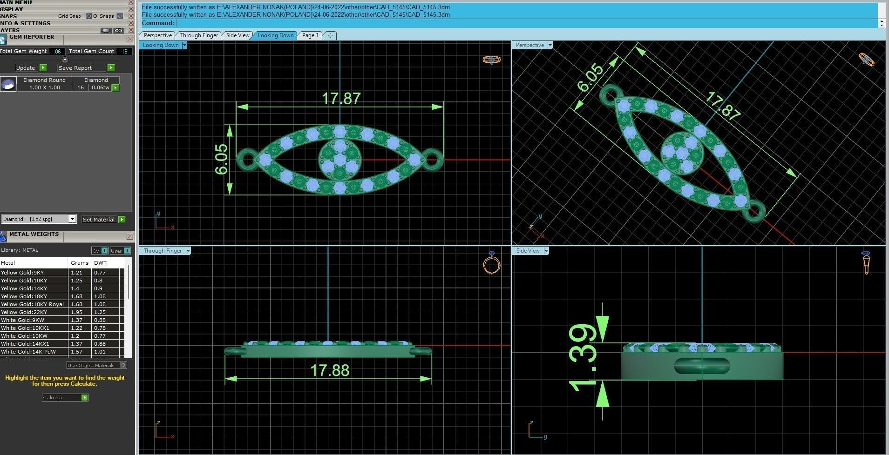Click the Gem Reporter panel icon
The height and width of the screenshot is (455, 889).
3,40
